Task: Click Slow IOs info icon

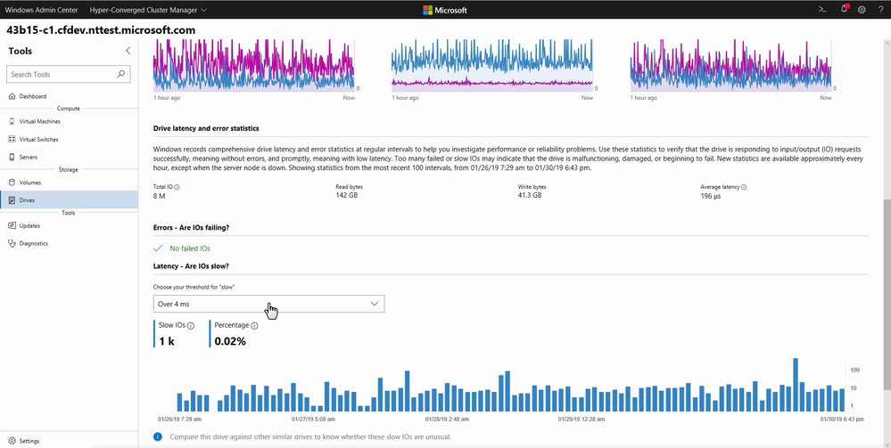Action: coord(191,326)
